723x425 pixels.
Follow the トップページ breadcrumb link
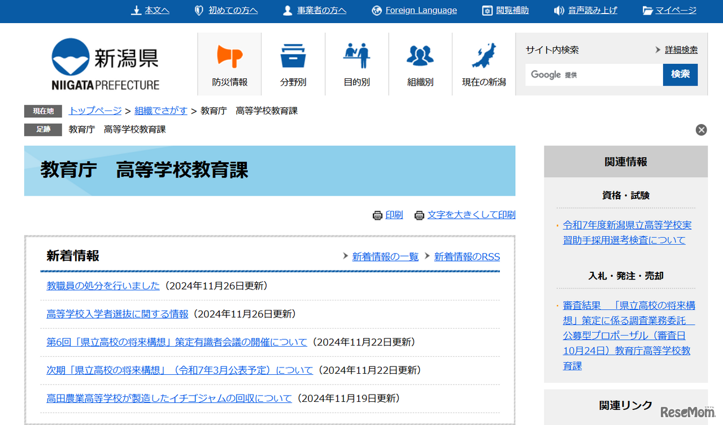point(94,110)
